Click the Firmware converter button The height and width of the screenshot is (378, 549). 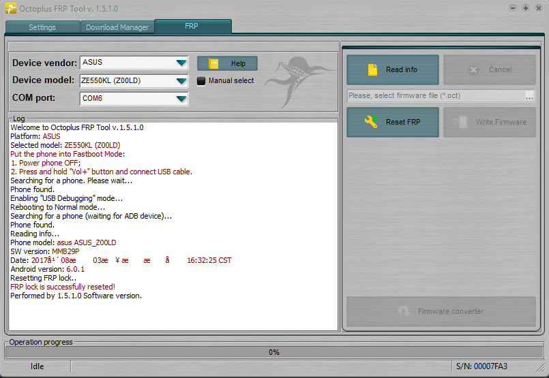pyautogui.click(x=441, y=311)
